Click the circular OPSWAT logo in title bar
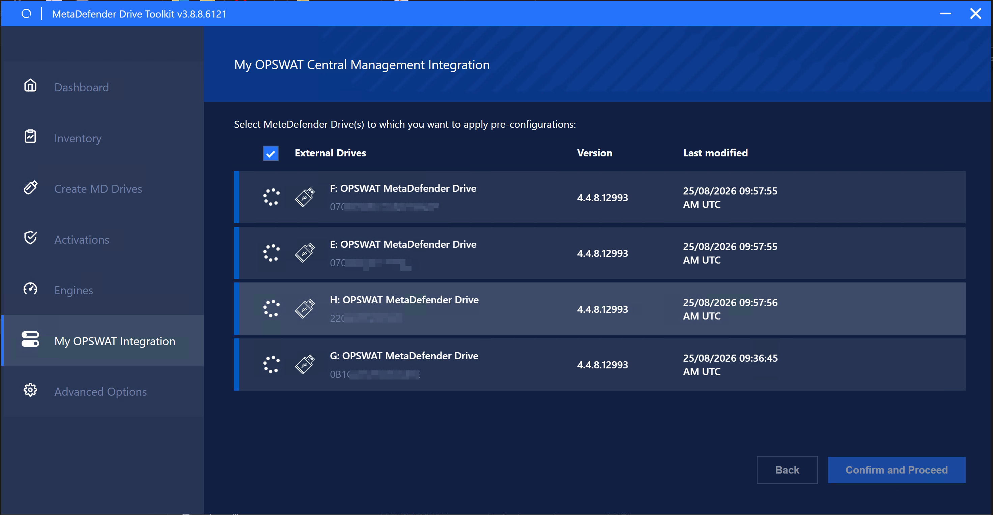 [26, 14]
